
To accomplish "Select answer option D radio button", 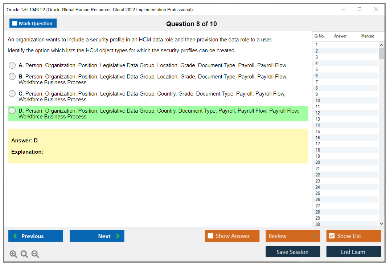I will tap(12, 111).
